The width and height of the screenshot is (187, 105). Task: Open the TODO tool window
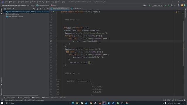click(27, 98)
